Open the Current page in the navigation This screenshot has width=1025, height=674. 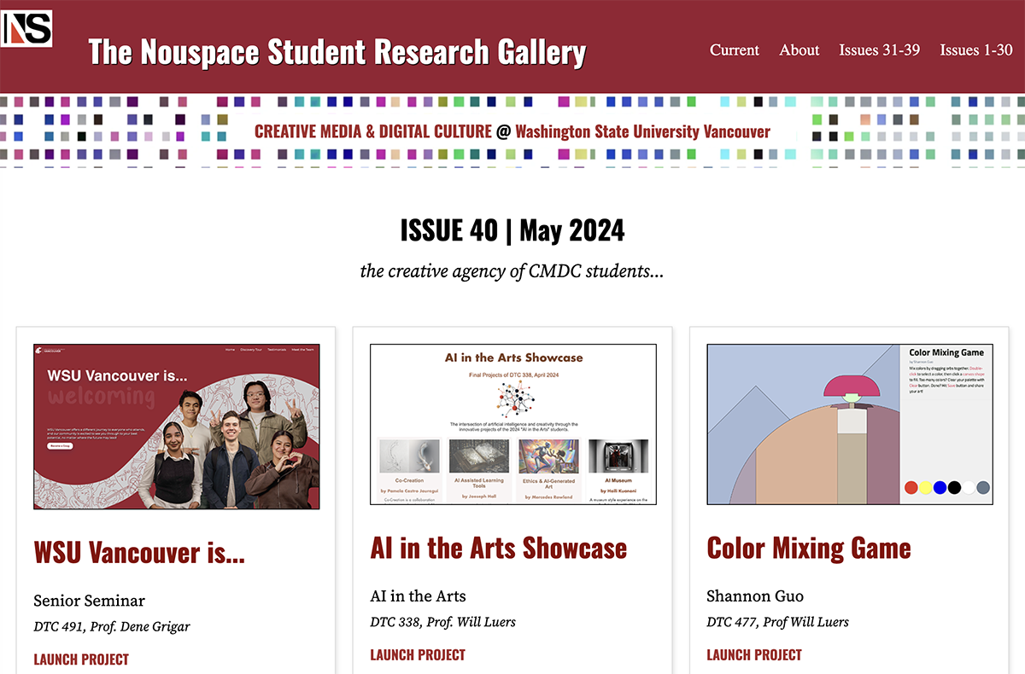[734, 50]
